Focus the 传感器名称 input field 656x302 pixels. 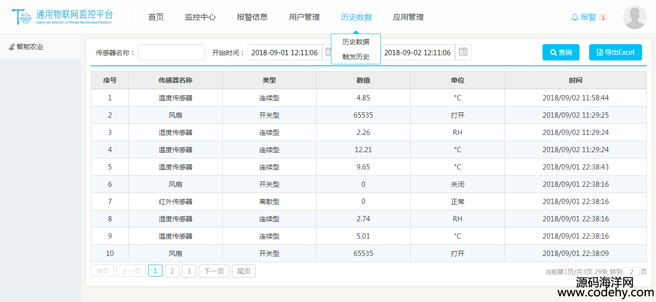(172, 52)
